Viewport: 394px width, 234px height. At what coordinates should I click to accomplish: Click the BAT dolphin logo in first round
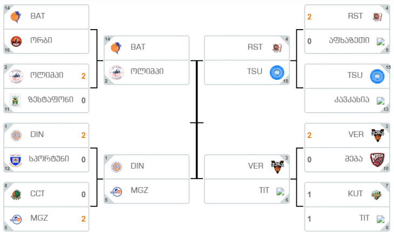[16, 17]
